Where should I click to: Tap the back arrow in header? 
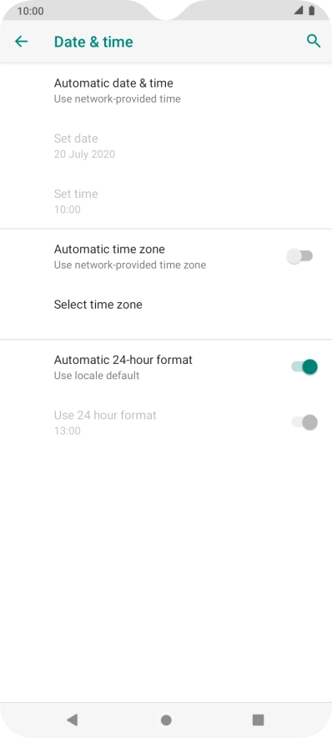(x=21, y=42)
